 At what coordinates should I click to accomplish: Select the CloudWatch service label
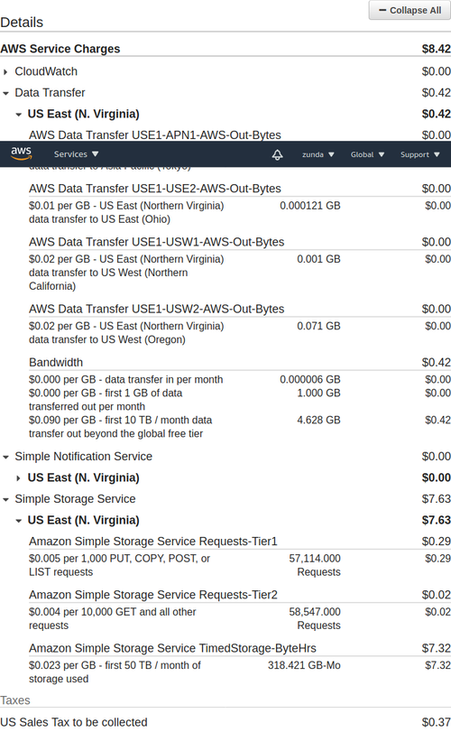click(x=46, y=71)
